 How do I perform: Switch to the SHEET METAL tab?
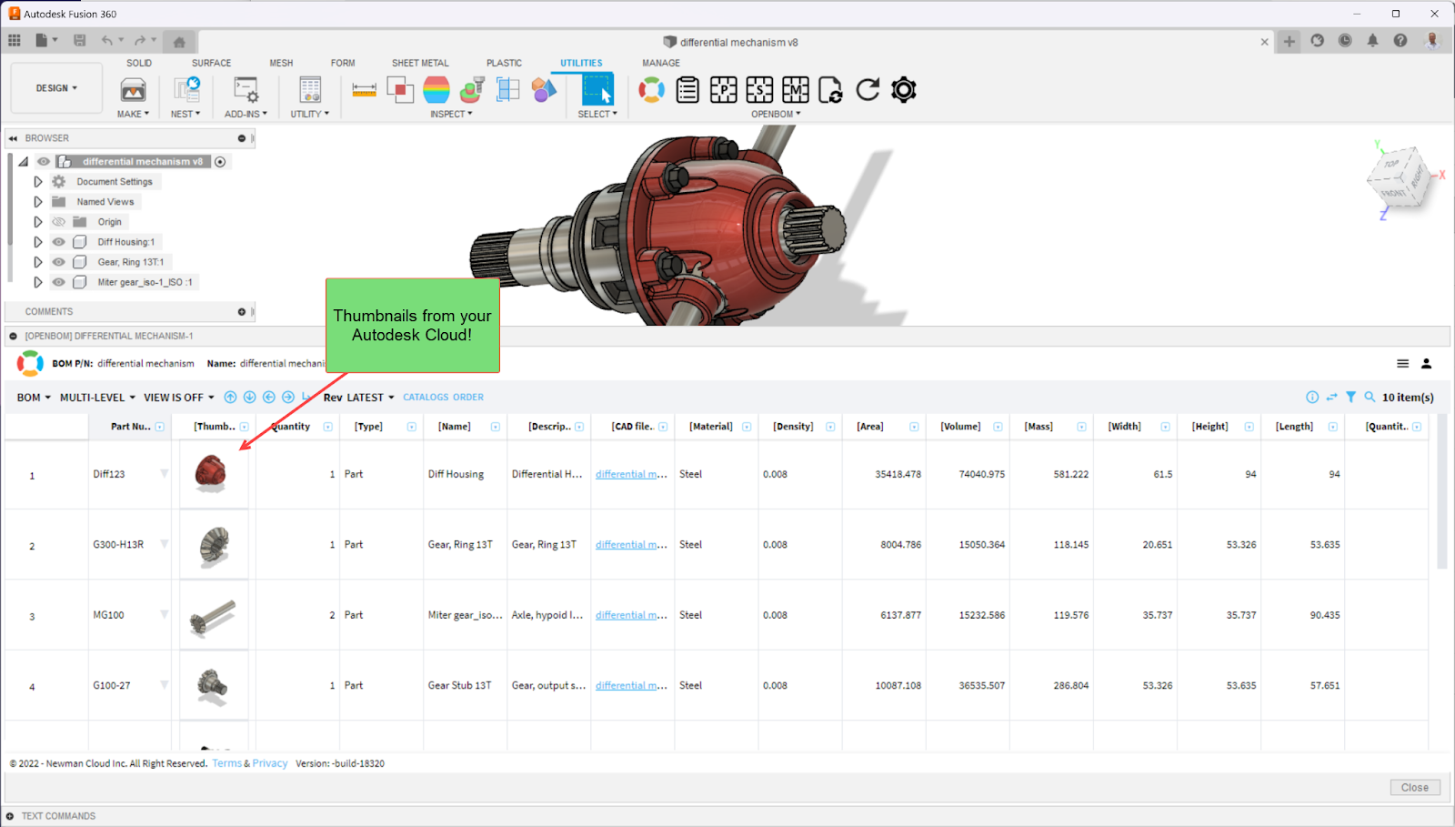point(420,63)
